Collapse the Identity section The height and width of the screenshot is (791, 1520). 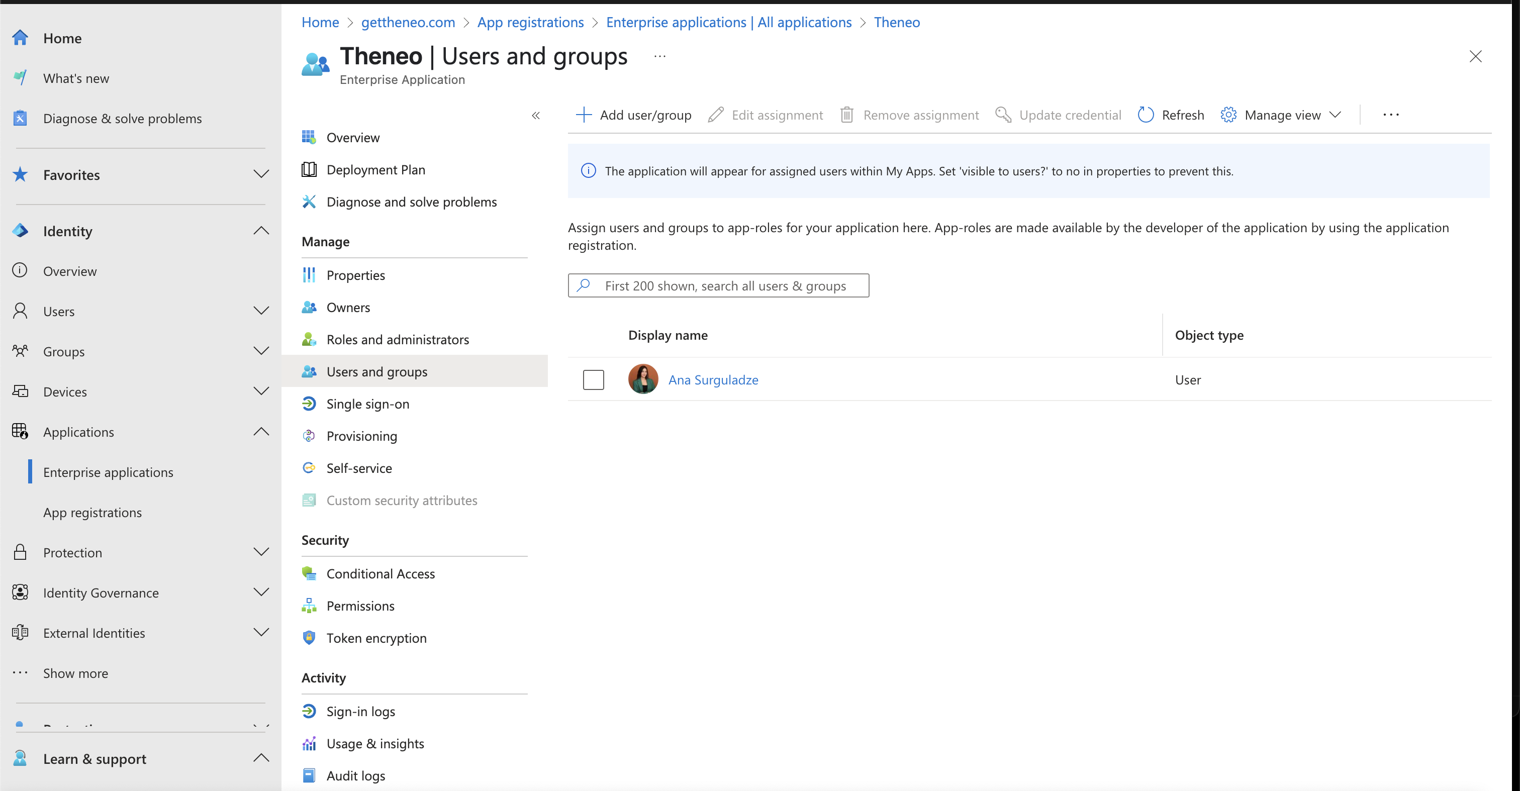pyautogui.click(x=261, y=231)
